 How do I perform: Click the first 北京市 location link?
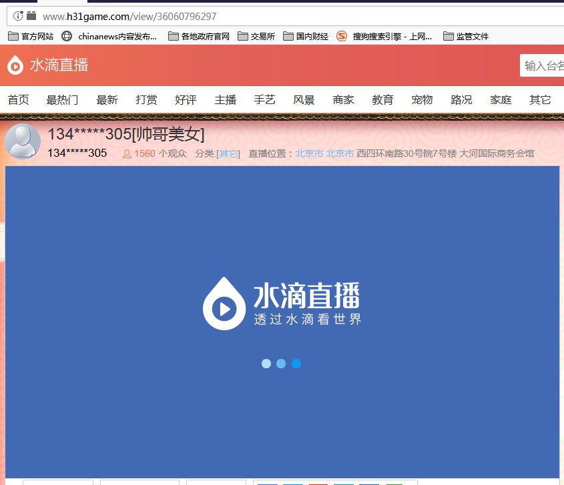(309, 153)
